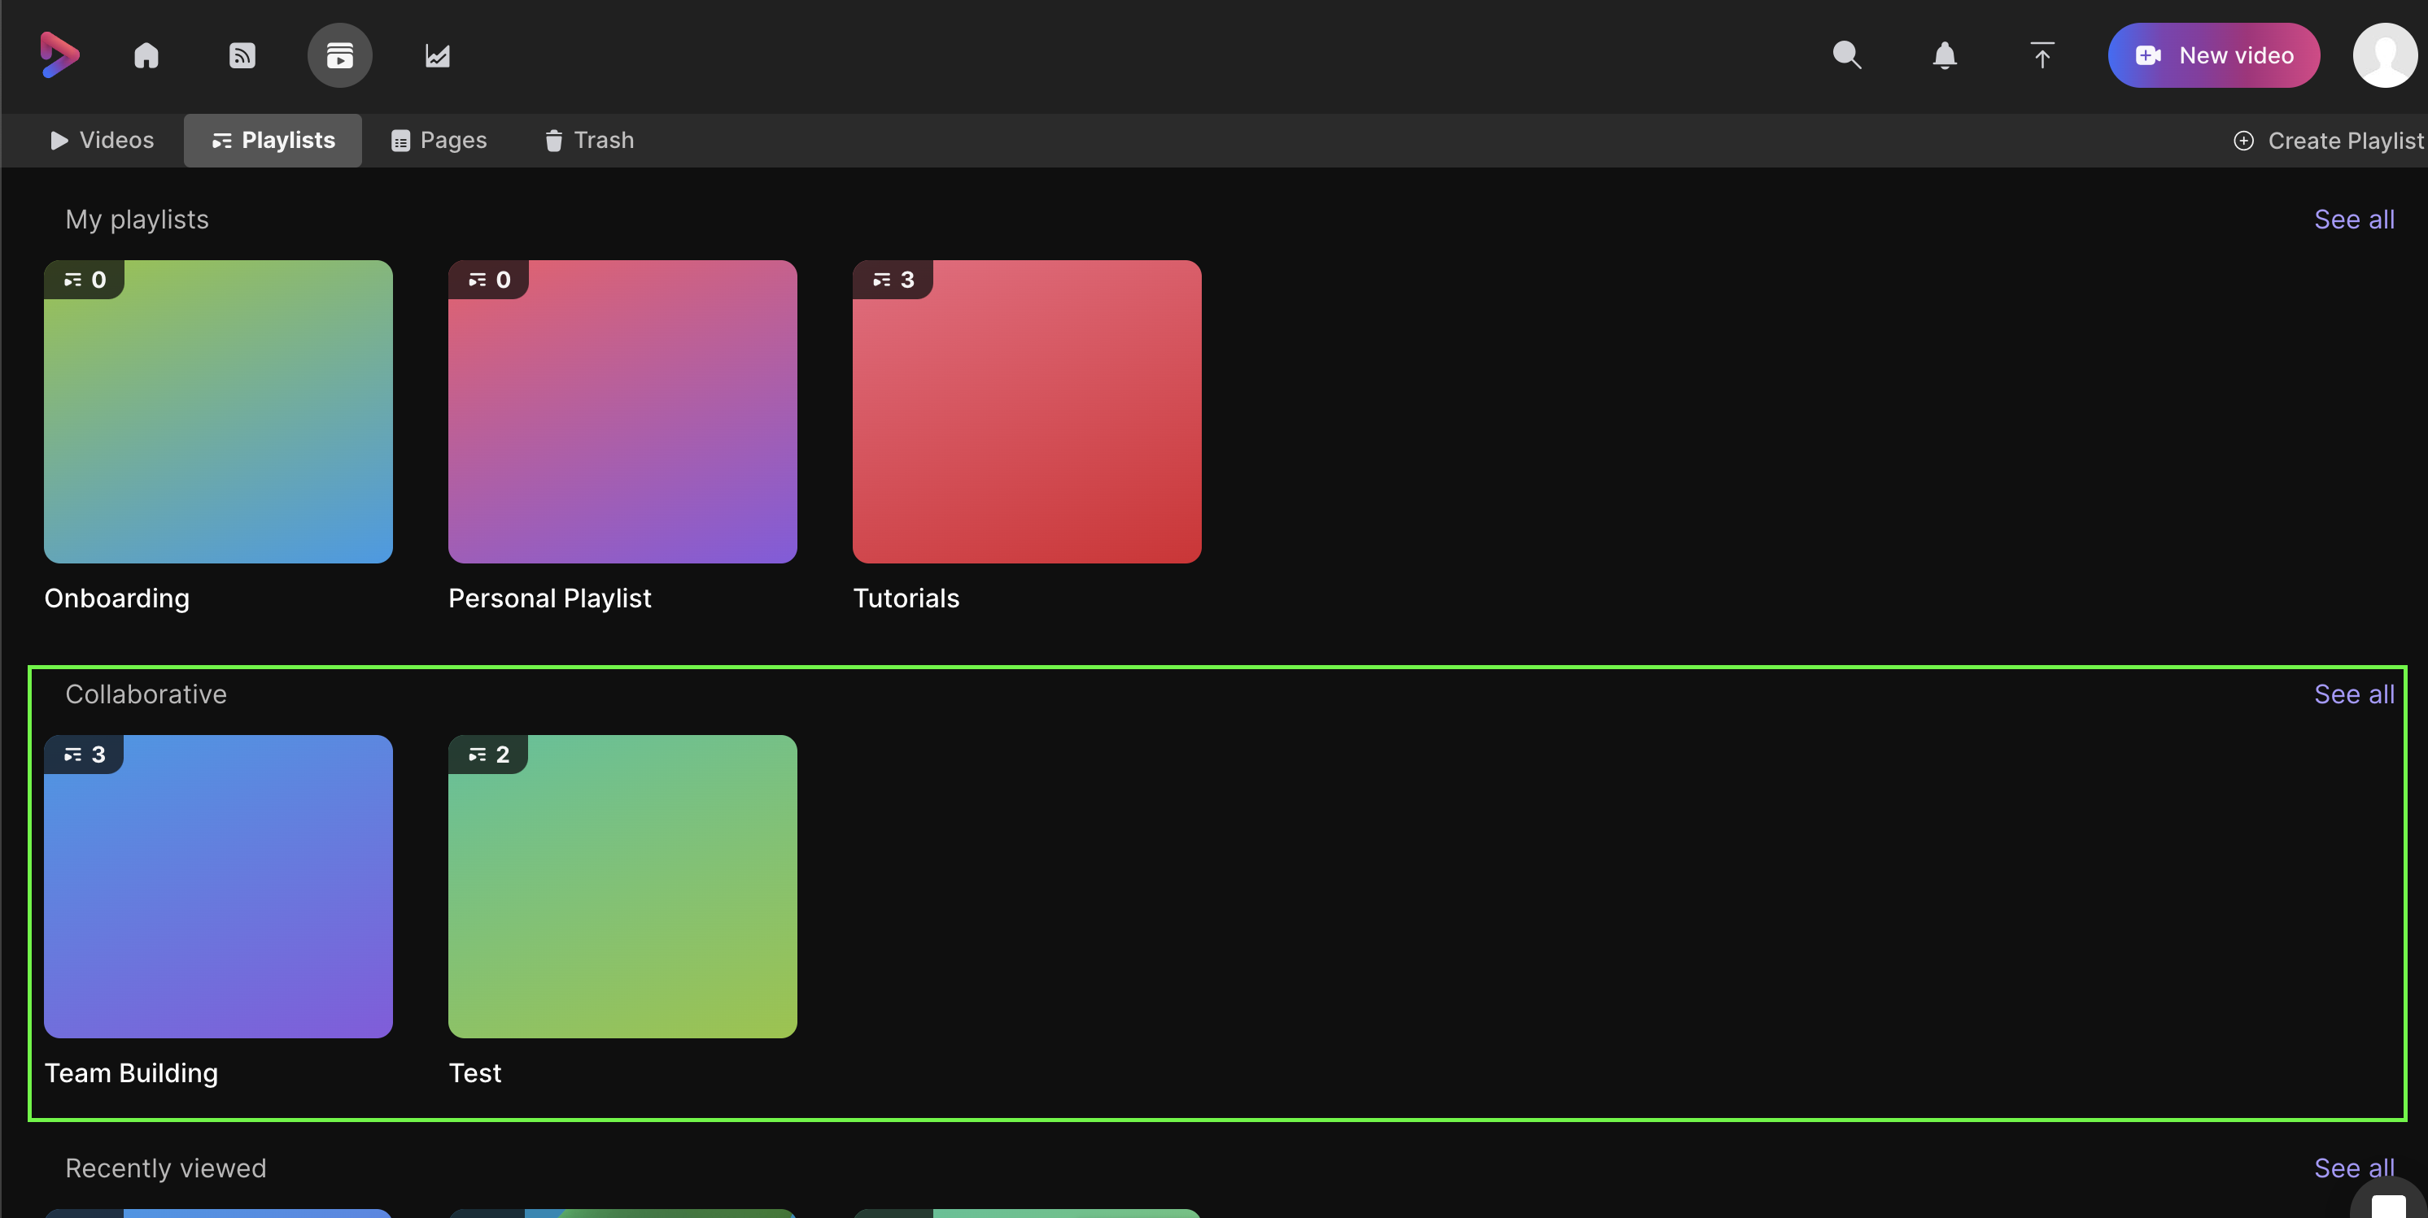The width and height of the screenshot is (2428, 1218).
Task: Click the Tutorials title text
Action: [x=906, y=598]
